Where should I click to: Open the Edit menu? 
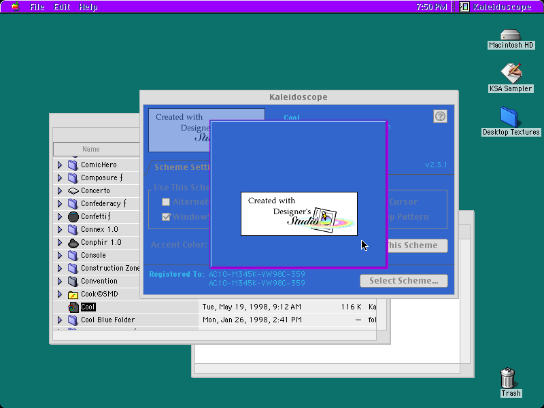(x=62, y=7)
